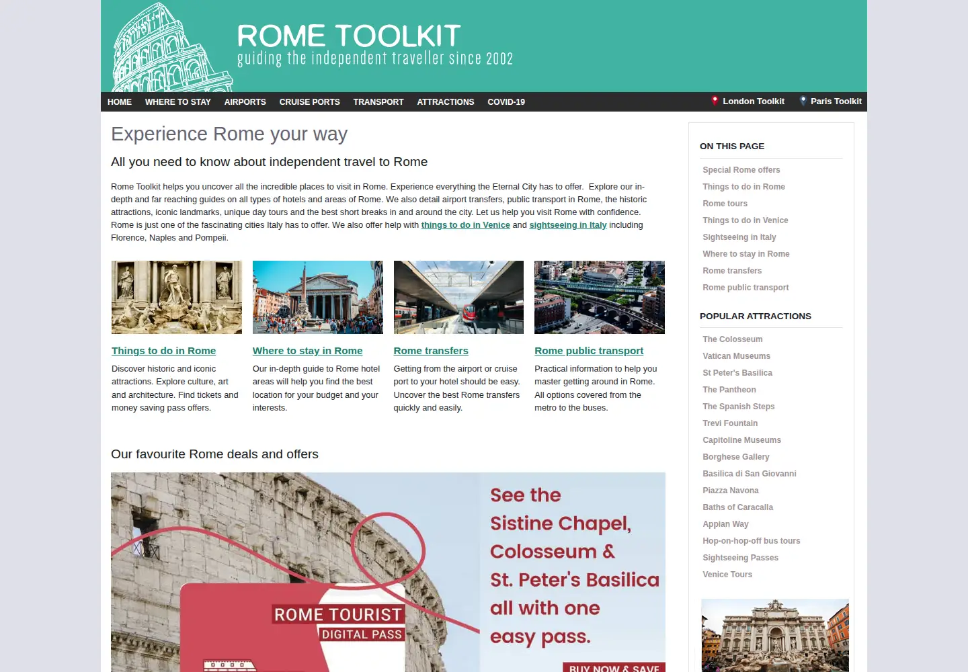Jump to 'Where to stay in Rome' sidebar link
The image size is (968, 672).
click(x=746, y=254)
